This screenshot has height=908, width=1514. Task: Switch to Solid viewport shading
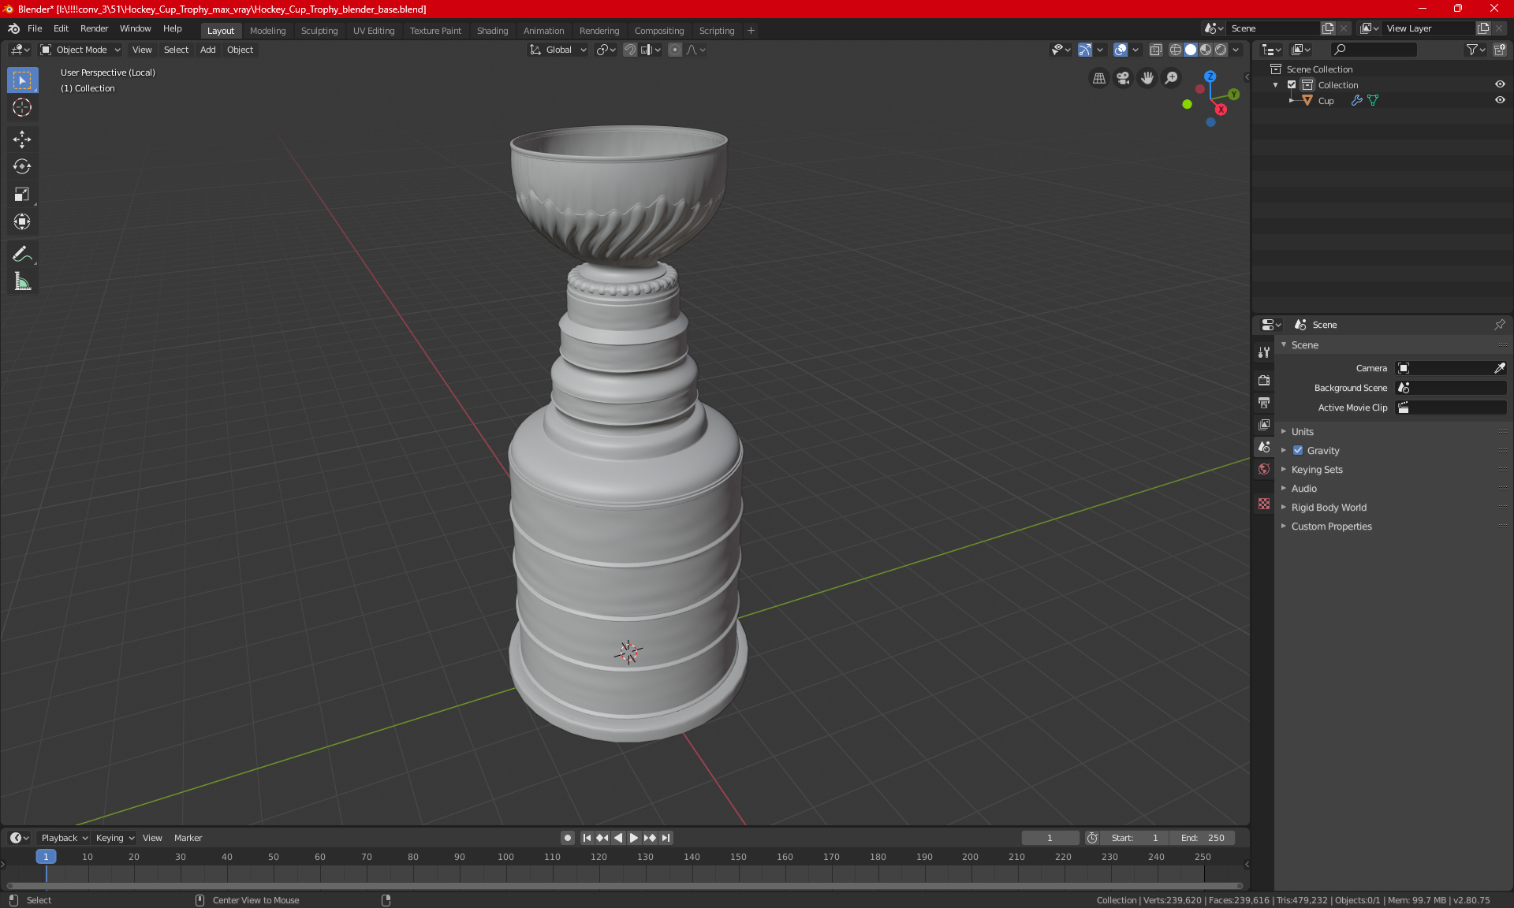click(1191, 50)
